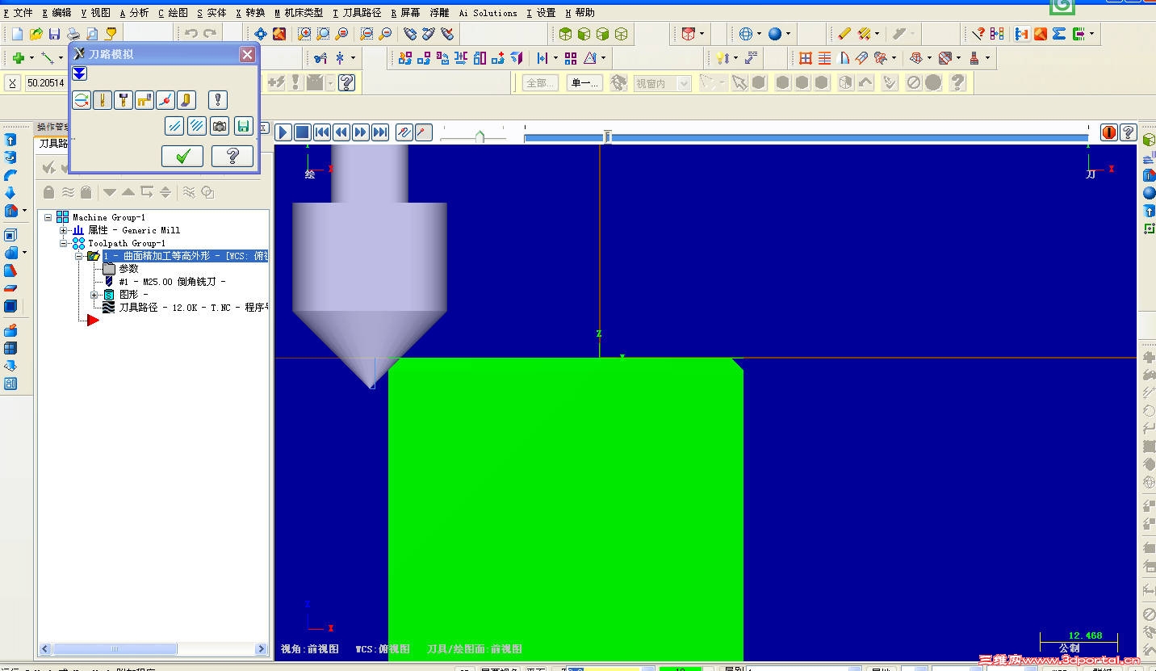Click the blue Sigma statistics icon in the toolbar
The width and height of the screenshot is (1156, 671).
1059,34
